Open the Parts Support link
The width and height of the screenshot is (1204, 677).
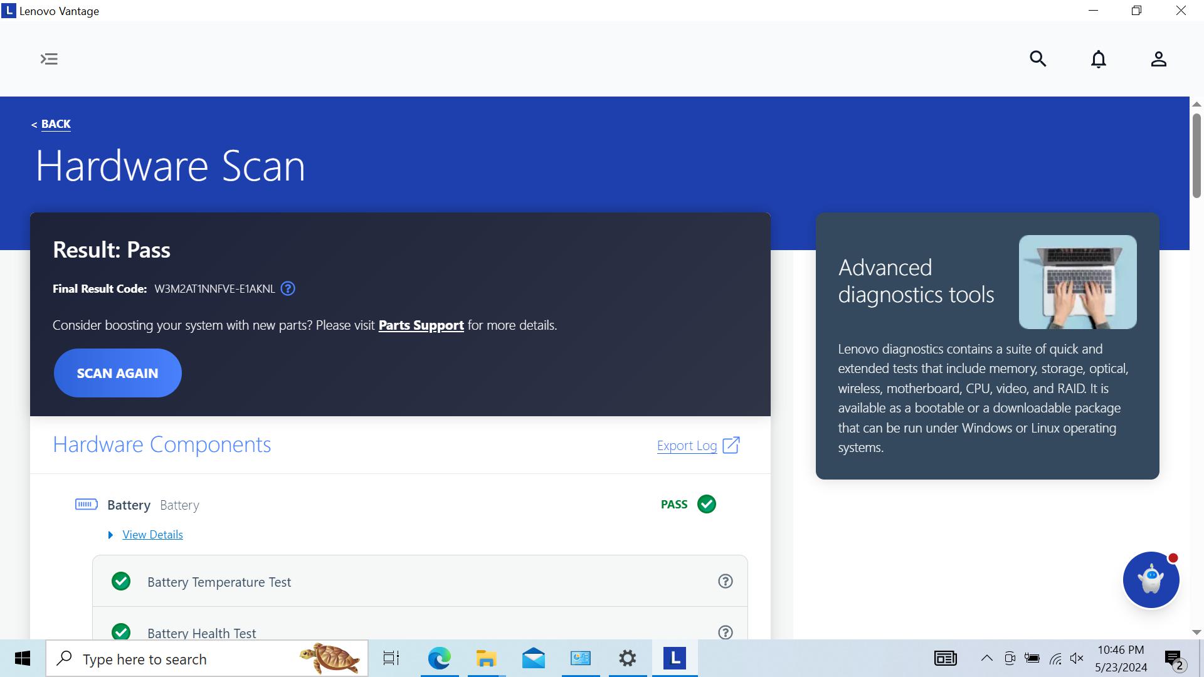(421, 325)
